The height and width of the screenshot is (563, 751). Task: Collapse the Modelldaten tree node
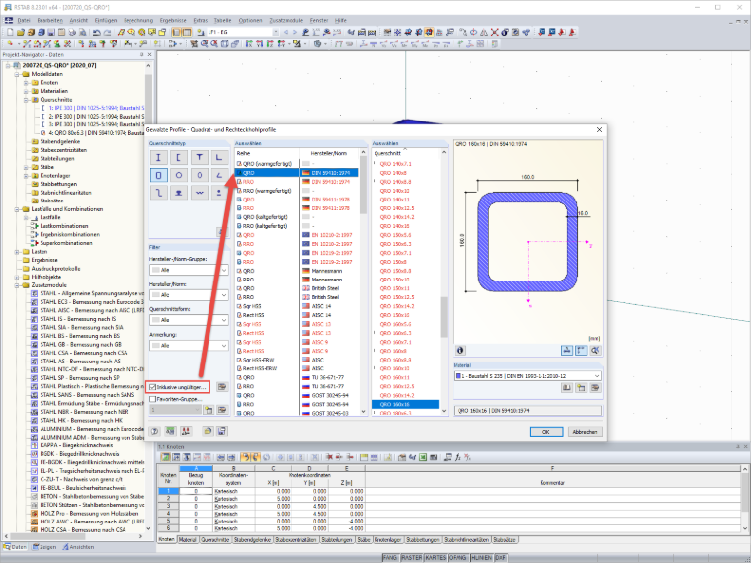(x=17, y=74)
